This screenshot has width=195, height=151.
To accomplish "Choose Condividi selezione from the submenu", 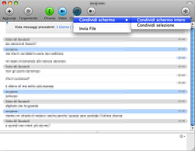I will [155, 25].
